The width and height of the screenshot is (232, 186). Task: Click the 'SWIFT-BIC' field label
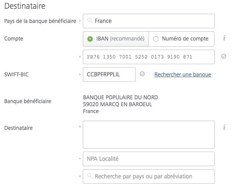[16, 74]
